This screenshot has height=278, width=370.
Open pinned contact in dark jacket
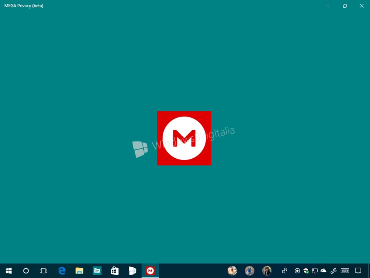coord(267,271)
